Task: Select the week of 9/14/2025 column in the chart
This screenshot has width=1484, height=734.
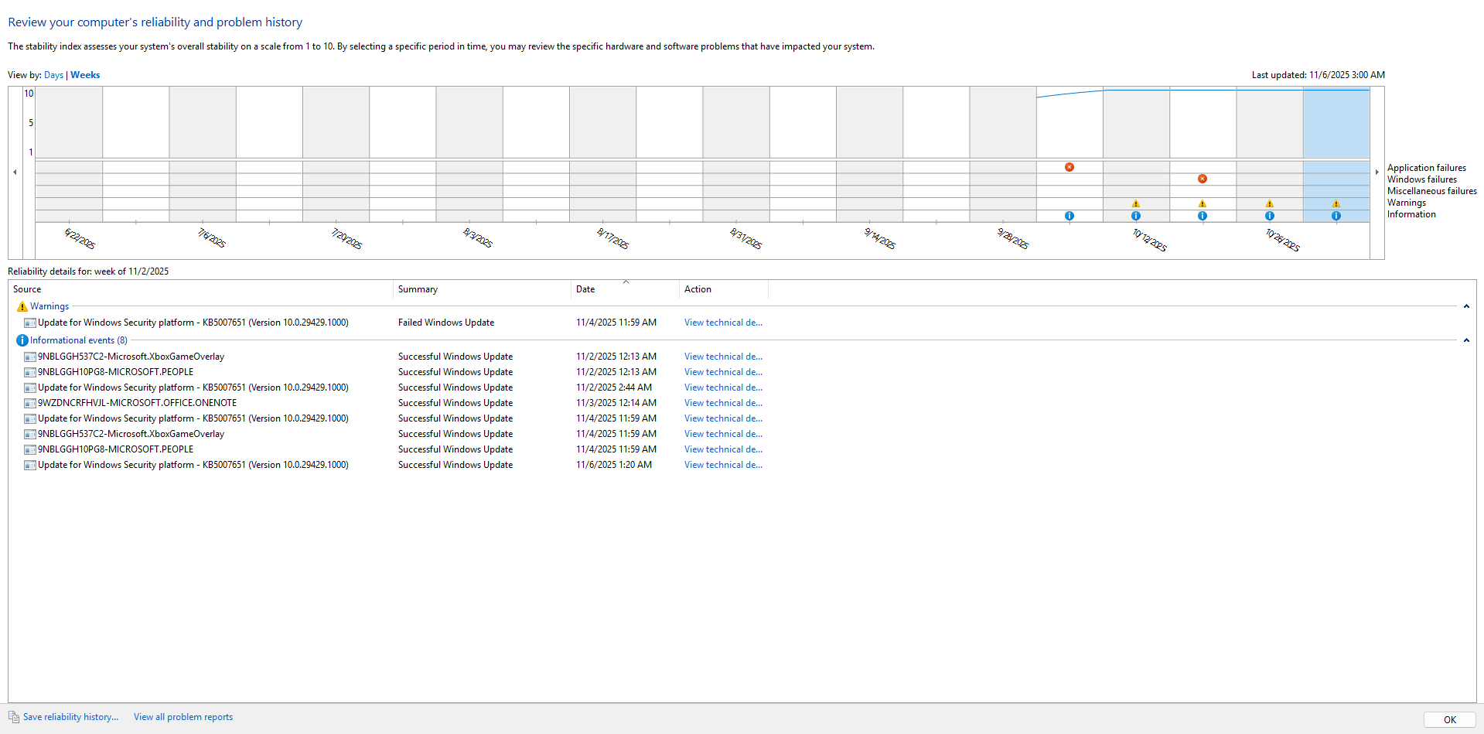Action: (x=870, y=155)
